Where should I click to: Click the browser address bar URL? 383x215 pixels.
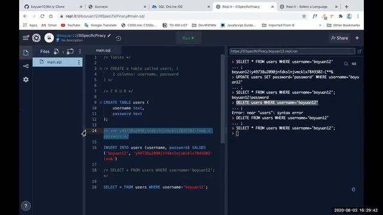click(105, 16)
